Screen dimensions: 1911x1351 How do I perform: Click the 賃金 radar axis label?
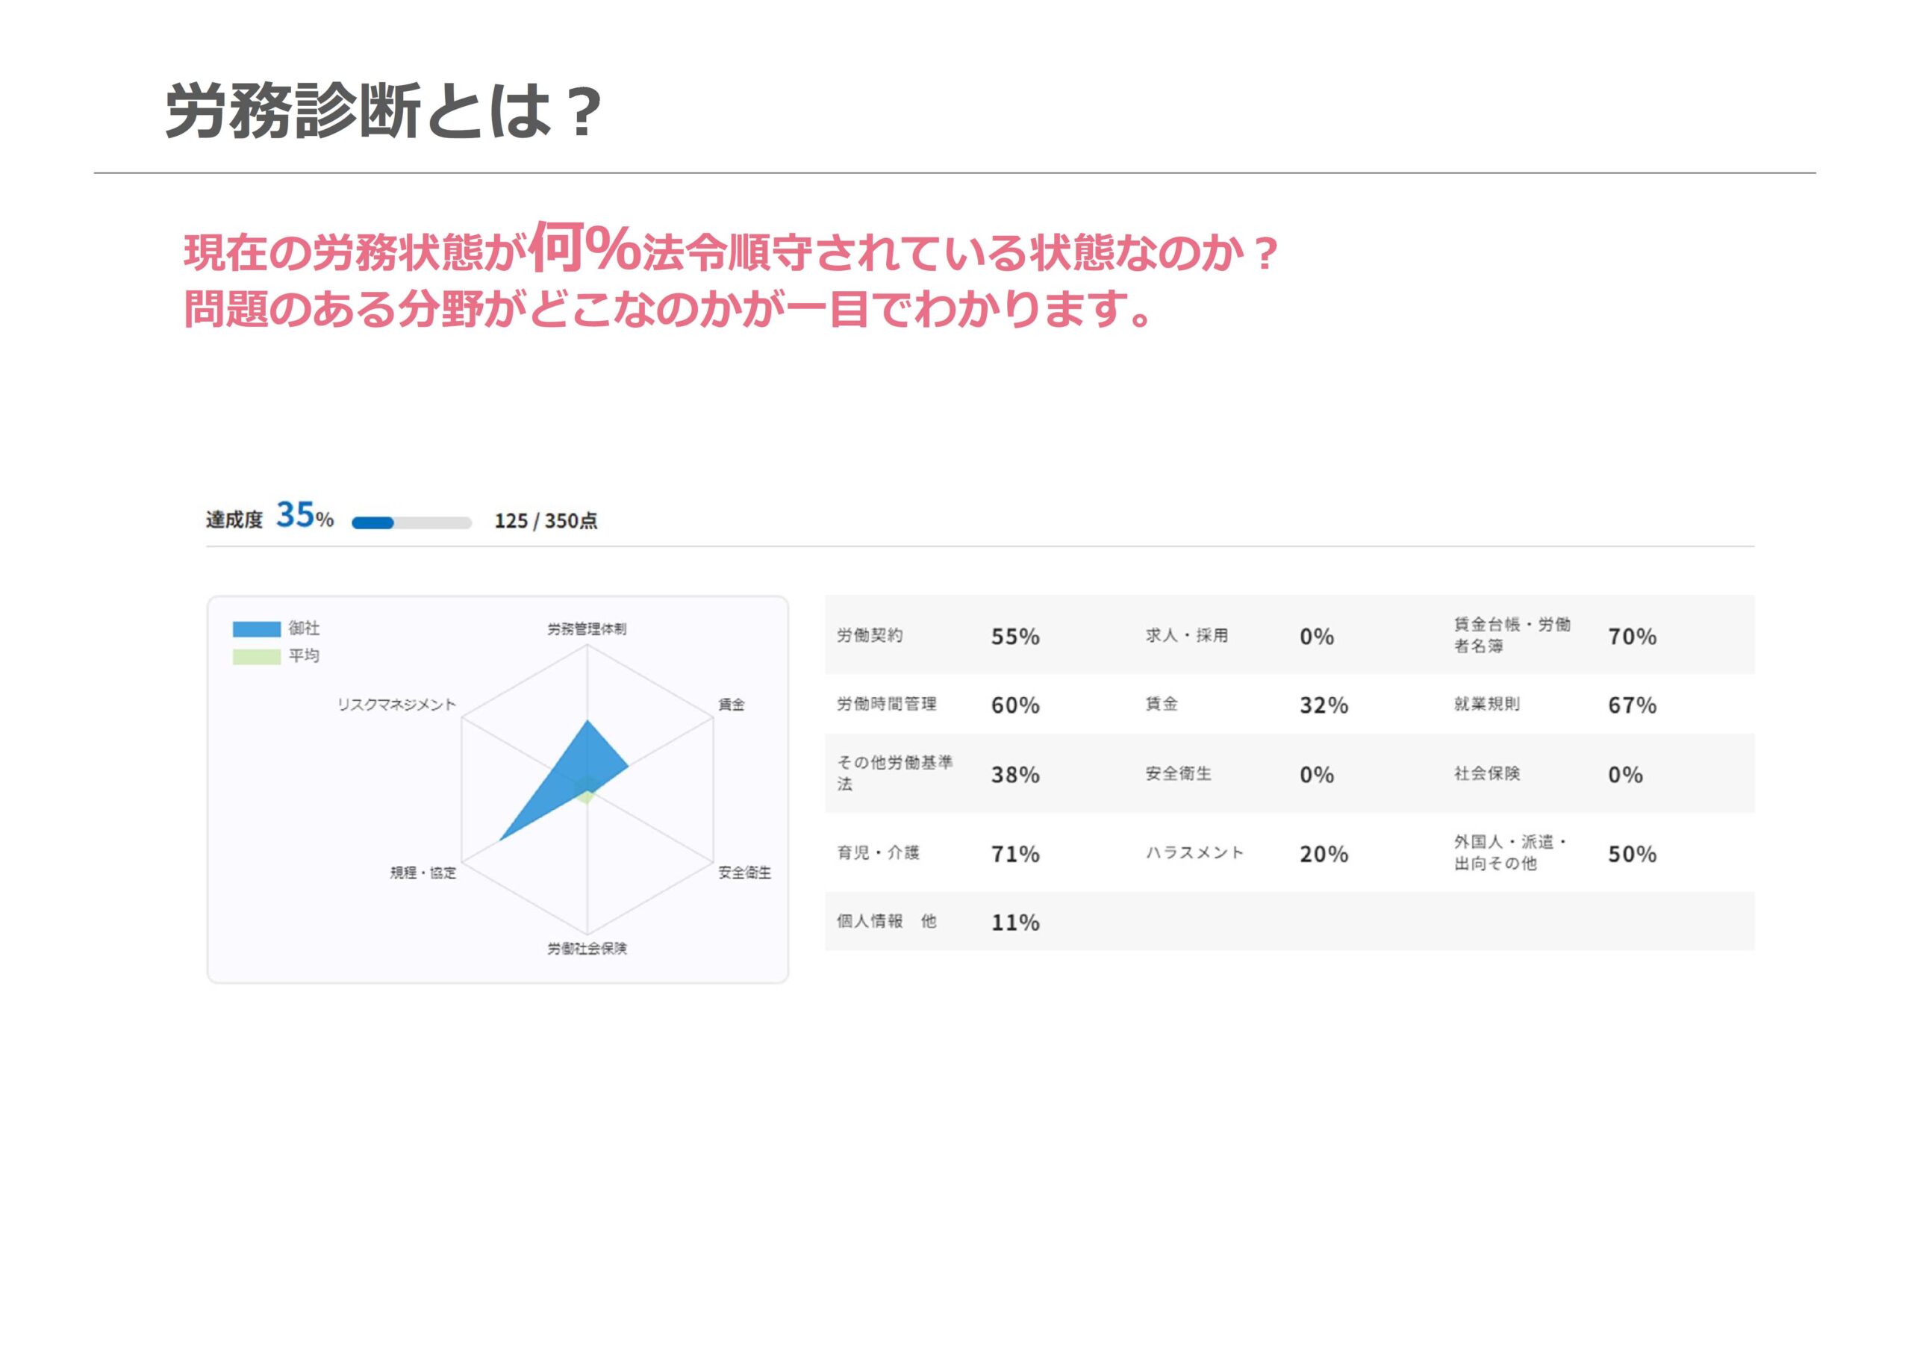point(731,705)
